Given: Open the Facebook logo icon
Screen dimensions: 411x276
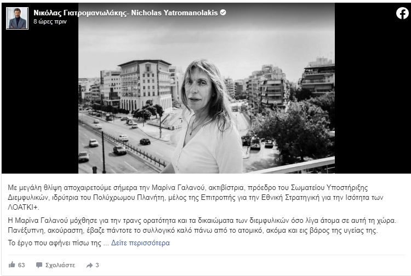Looking at the screenshot, I should point(402,13).
